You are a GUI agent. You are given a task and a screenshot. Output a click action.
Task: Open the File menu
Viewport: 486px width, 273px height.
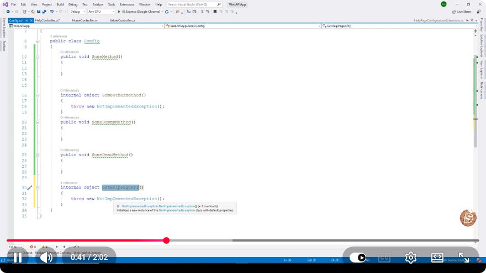(13, 4)
